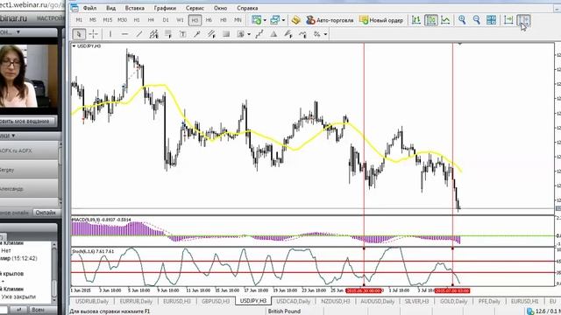This screenshot has height=315, width=561.
Task: Select M5 timeframe
Action: click(x=93, y=20)
